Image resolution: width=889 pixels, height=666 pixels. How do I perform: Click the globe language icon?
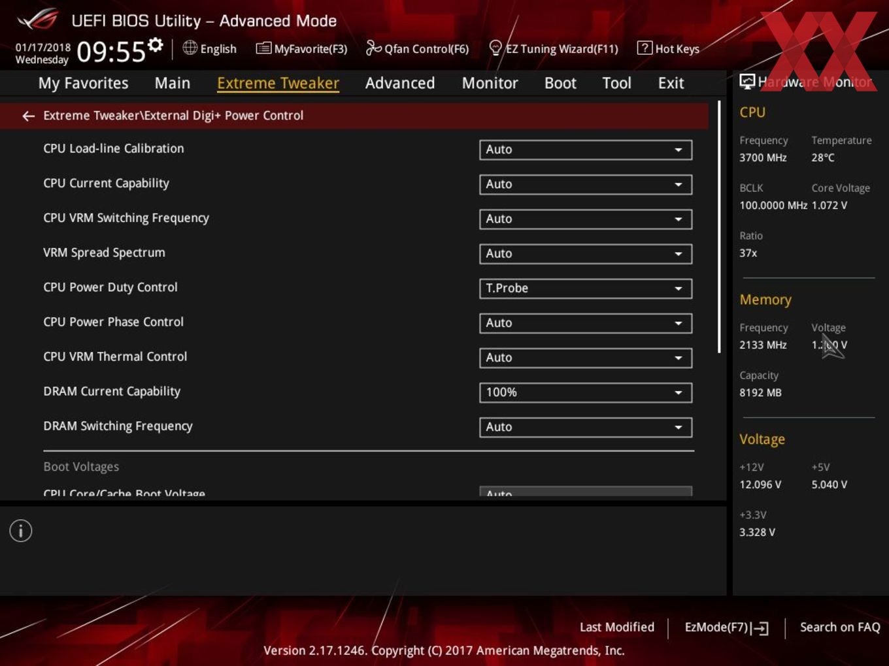(x=190, y=48)
